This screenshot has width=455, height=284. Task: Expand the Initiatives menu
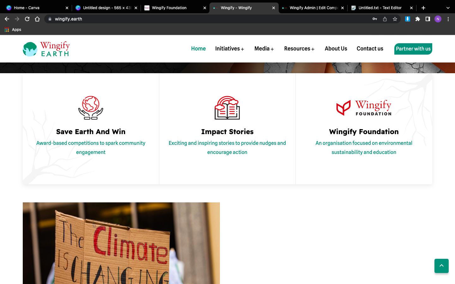[230, 49]
